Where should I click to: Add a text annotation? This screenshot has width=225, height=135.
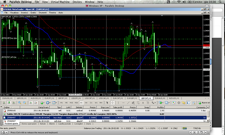pos(143,103)
